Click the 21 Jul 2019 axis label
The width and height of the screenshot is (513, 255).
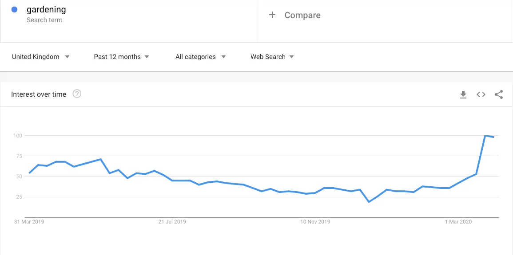(x=172, y=222)
